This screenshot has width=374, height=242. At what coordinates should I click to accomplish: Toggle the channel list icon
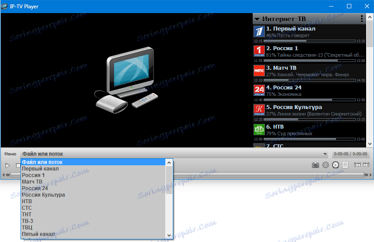point(345,165)
